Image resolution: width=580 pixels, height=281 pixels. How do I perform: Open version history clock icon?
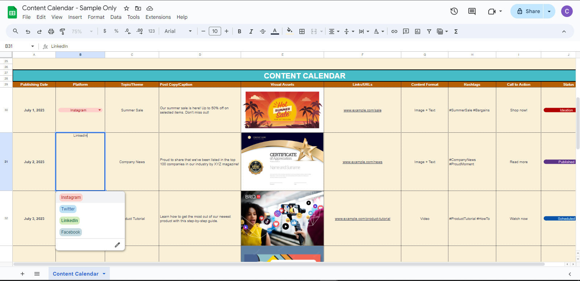[x=454, y=11]
